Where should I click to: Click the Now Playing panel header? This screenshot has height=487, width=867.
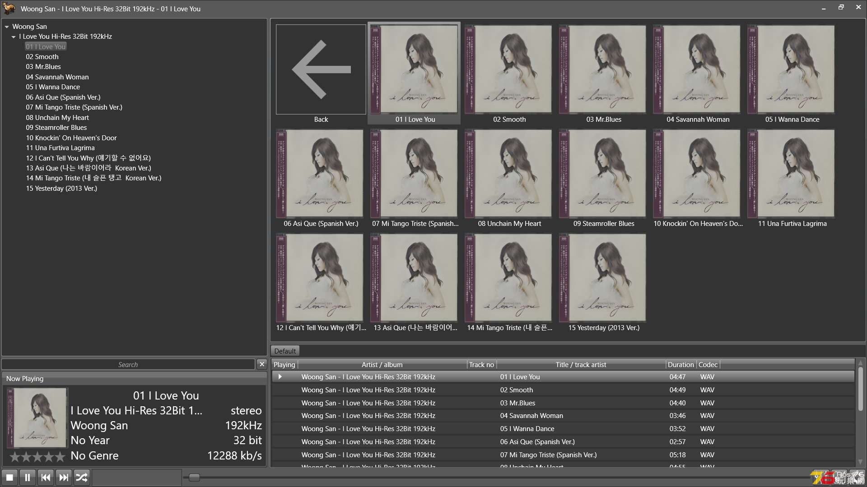134,379
